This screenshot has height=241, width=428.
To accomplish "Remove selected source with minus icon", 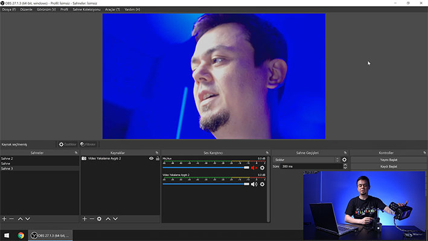I will pos(92,219).
